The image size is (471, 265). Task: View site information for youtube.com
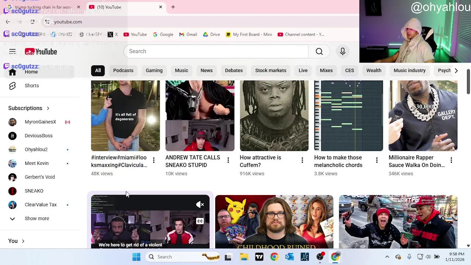47,22
